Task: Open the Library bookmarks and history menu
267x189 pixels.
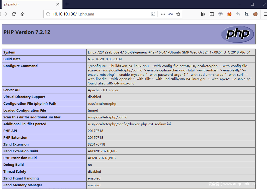Action: coord(203,14)
